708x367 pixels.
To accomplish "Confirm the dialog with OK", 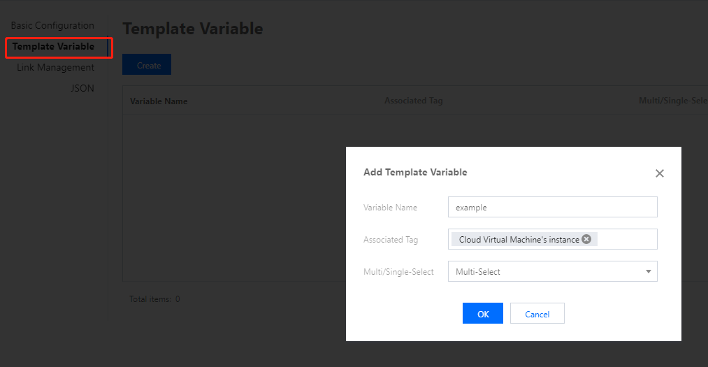I will click(x=483, y=314).
